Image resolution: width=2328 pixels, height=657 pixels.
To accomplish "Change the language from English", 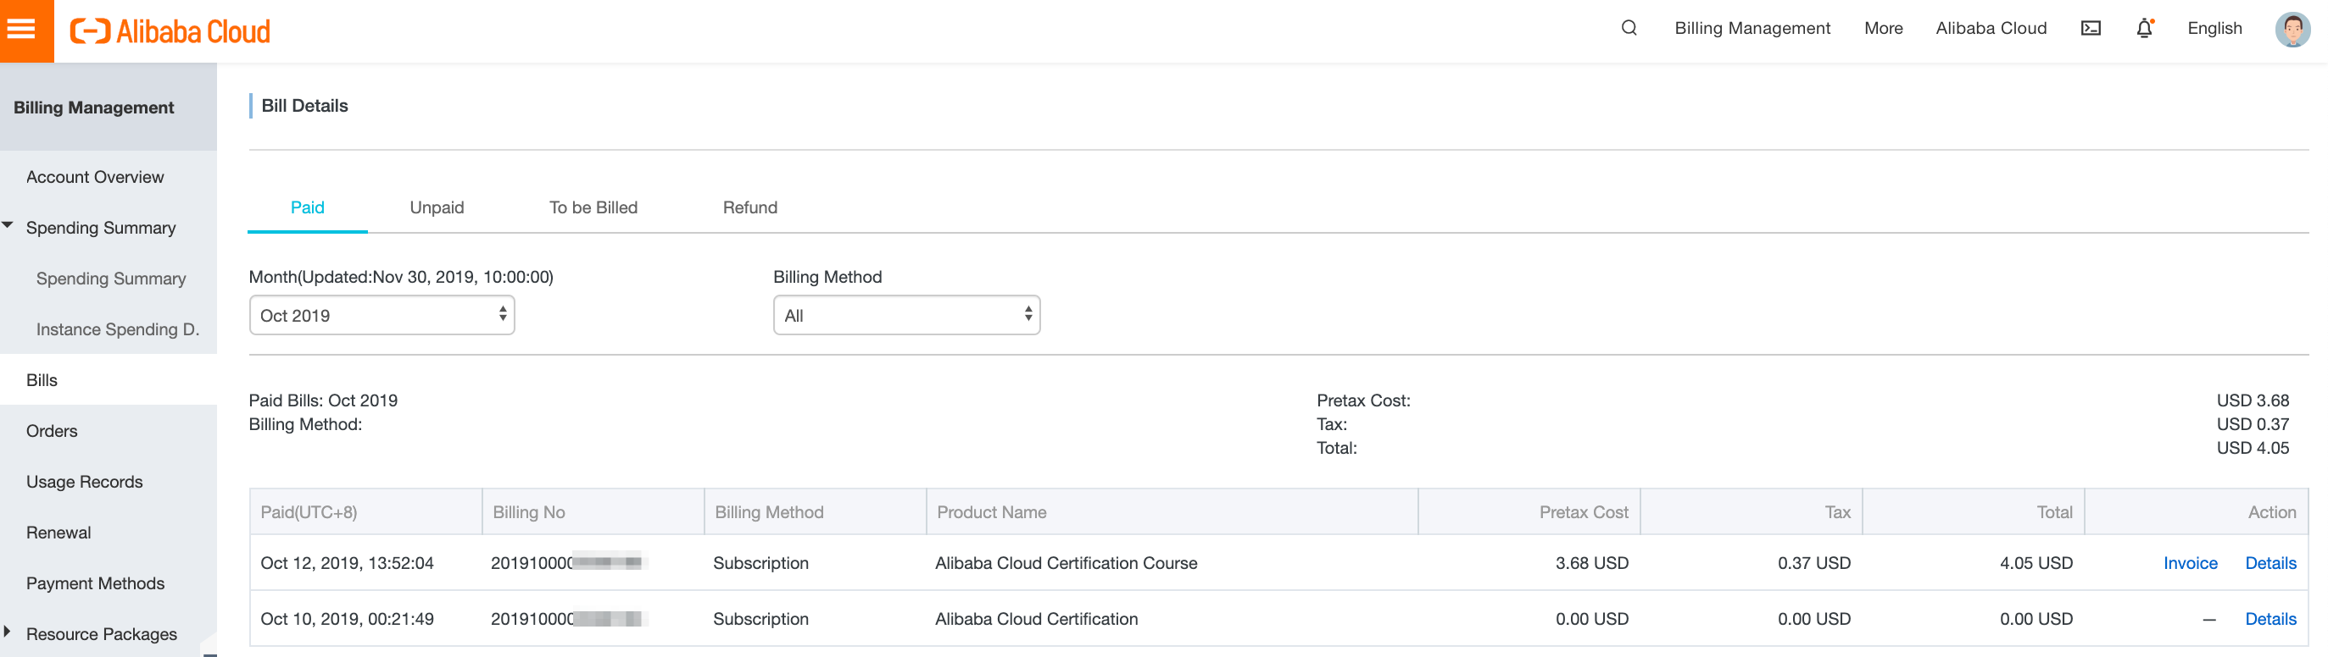I will click(2214, 28).
